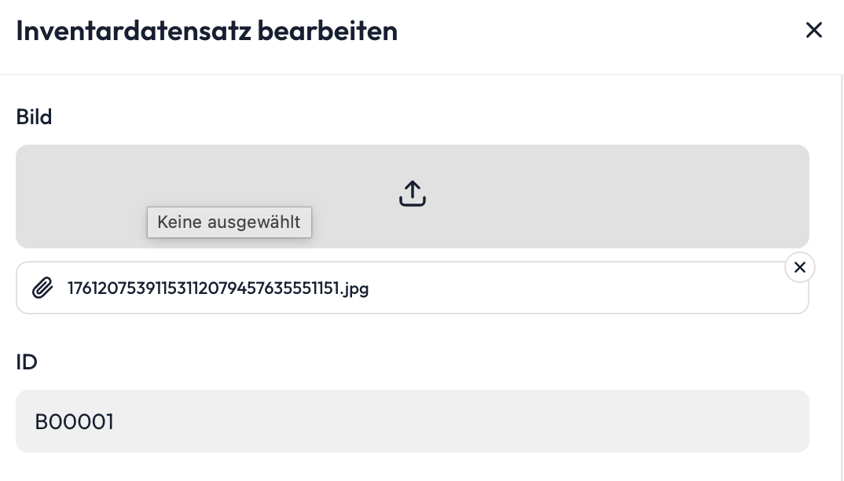Open the gray Bild upload drop zone
Screen dimensions: 844x481
point(550,196)
